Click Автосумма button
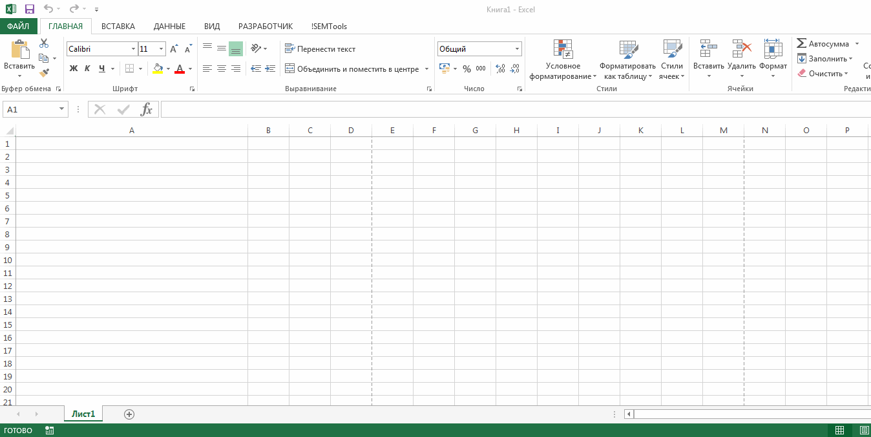The width and height of the screenshot is (871, 437). (823, 44)
